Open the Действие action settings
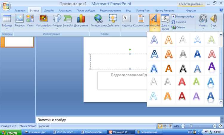This screenshot has width=224, height=135. 113,21
